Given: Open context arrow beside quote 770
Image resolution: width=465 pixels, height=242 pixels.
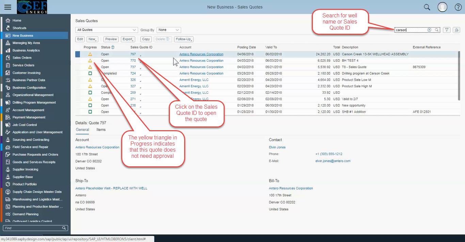Looking at the screenshot, I should click(x=140, y=61).
